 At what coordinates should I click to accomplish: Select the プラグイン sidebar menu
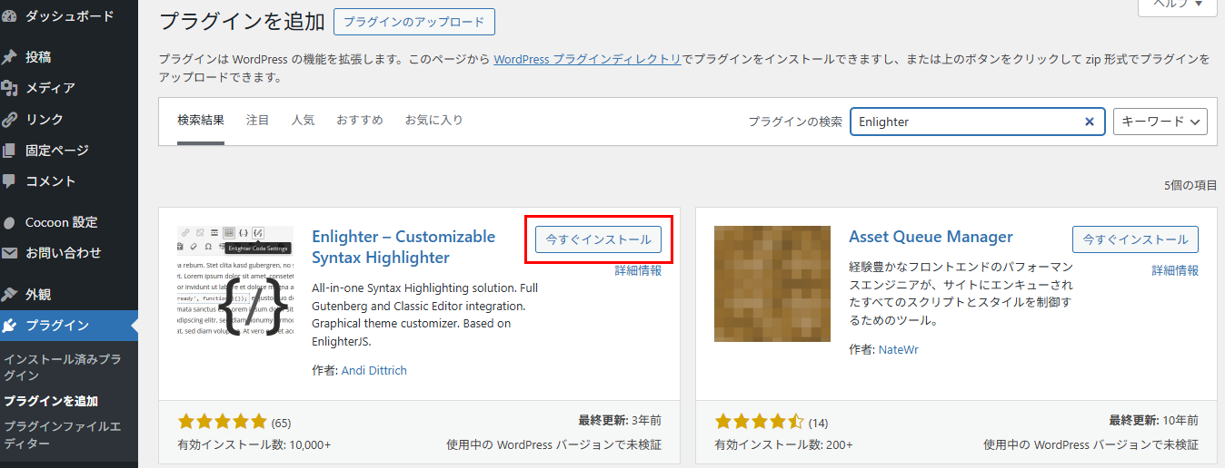pyautogui.click(x=69, y=325)
